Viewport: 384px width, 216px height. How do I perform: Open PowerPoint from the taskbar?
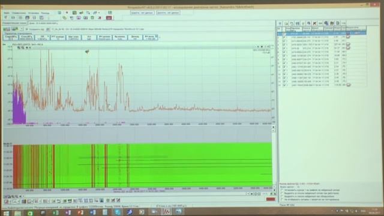point(80,212)
